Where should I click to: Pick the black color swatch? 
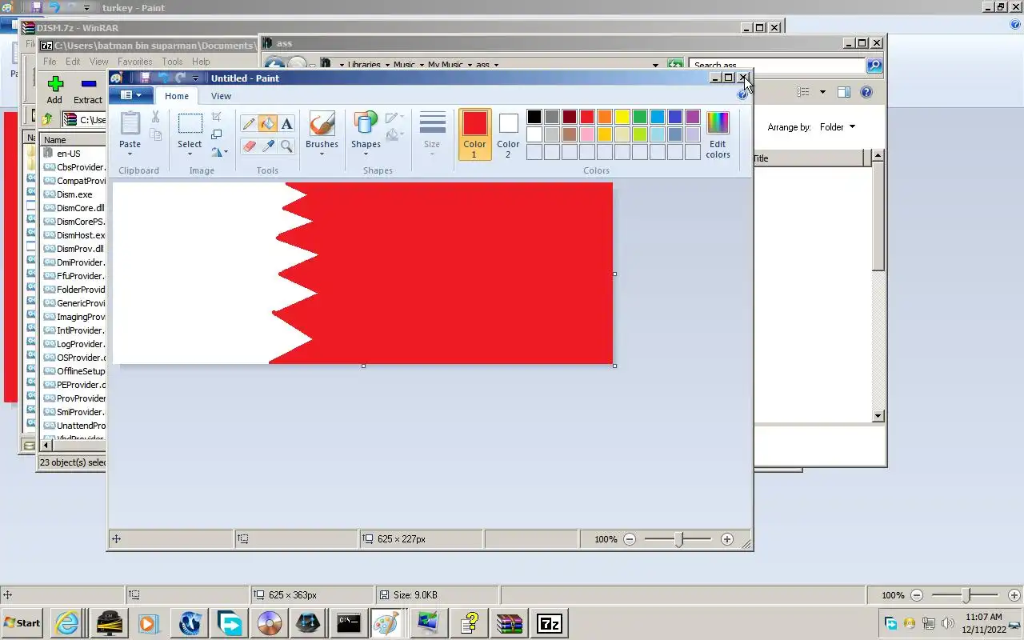pyautogui.click(x=534, y=117)
